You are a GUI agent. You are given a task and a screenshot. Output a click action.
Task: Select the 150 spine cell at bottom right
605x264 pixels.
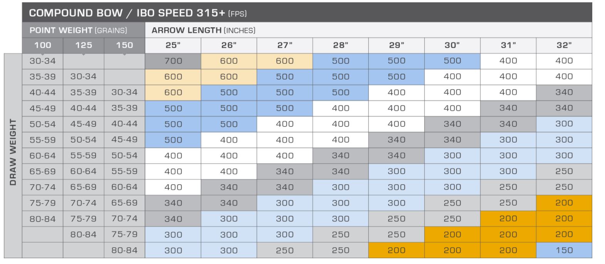[x=564, y=250]
